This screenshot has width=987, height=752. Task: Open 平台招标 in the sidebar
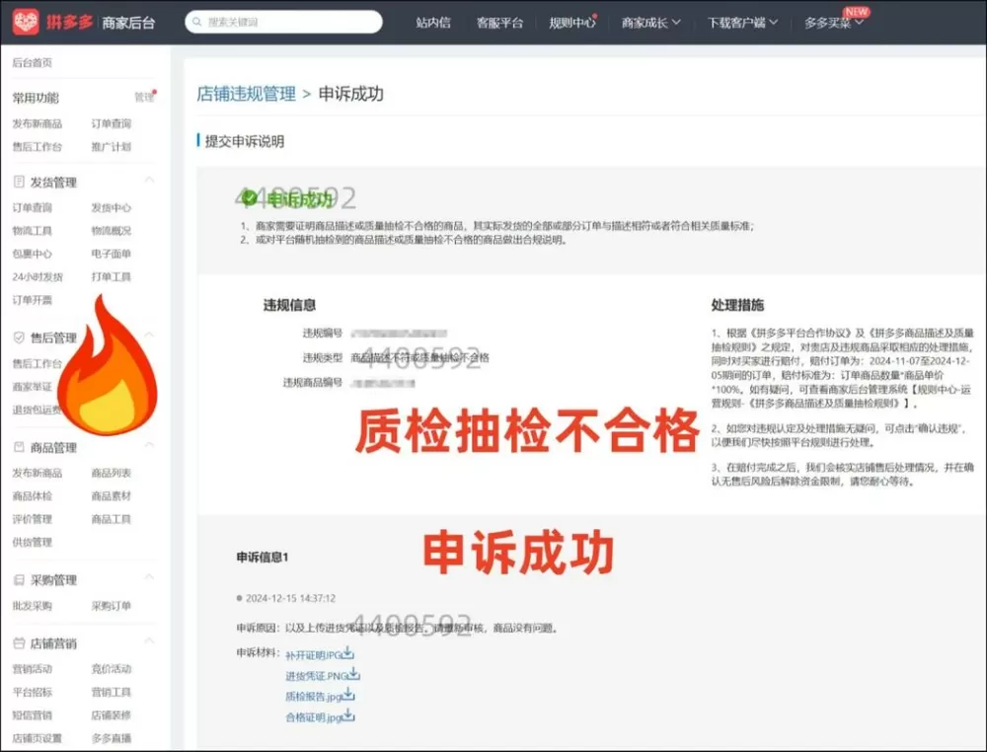tap(33, 692)
